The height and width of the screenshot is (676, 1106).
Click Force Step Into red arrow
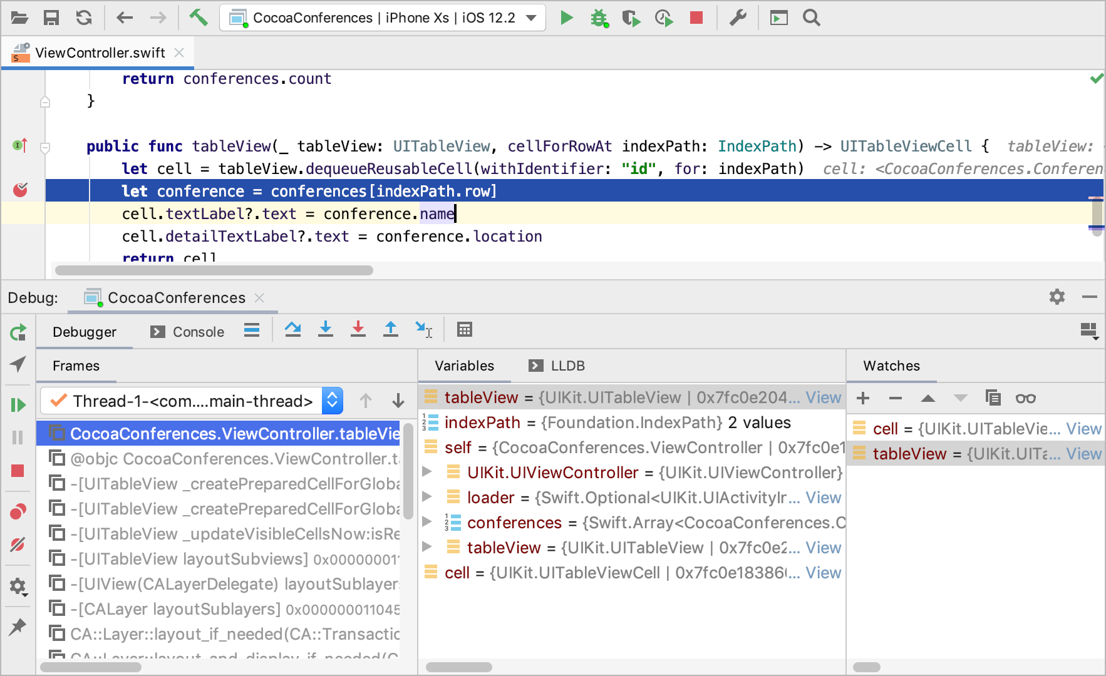(x=358, y=329)
